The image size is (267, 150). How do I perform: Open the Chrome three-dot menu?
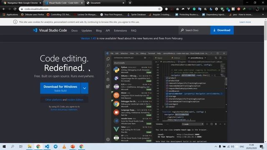click(263, 9)
